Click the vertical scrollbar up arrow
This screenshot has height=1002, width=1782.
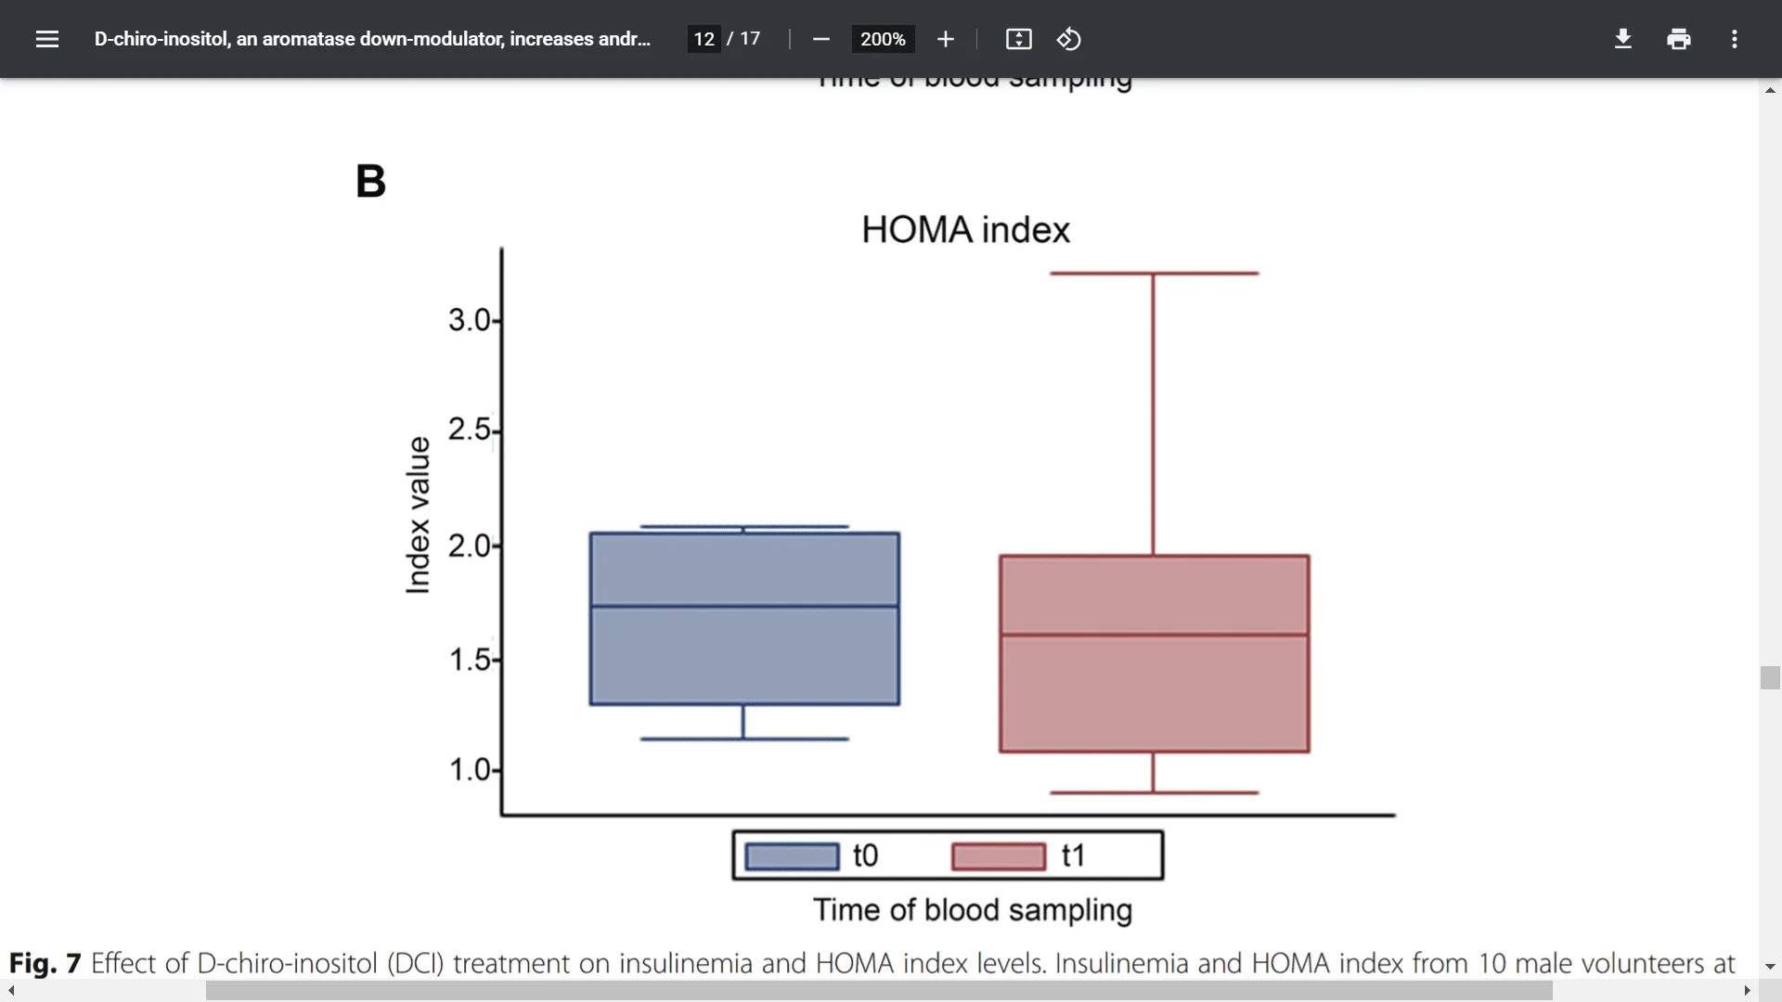[x=1770, y=90]
